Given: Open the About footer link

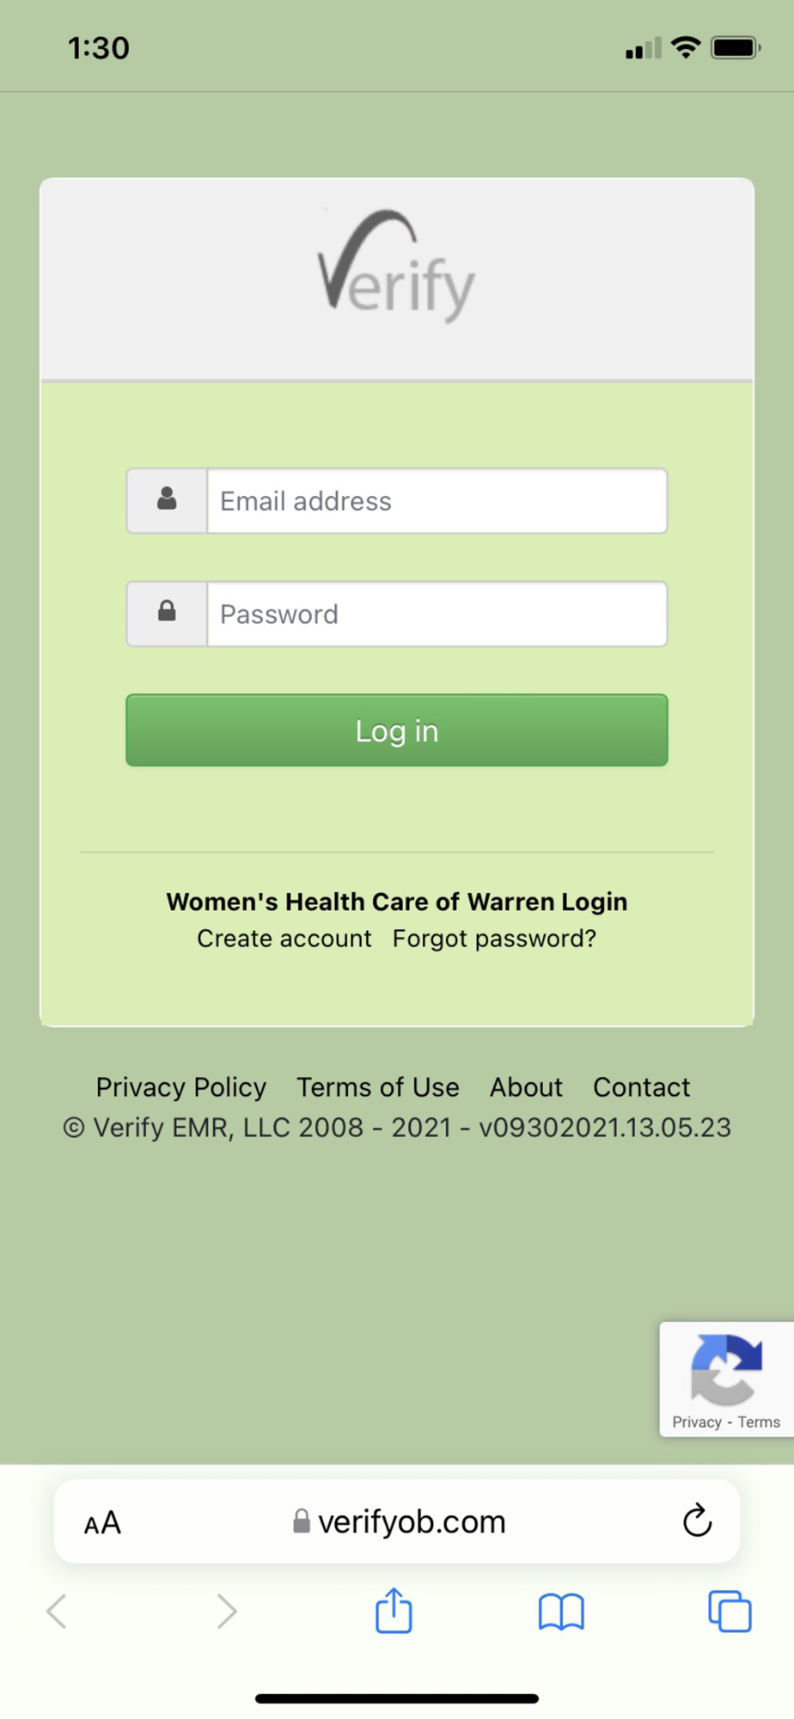Looking at the screenshot, I should point(526,1086).
